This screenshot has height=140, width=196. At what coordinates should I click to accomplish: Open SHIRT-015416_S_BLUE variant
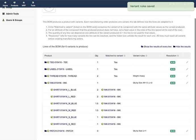(x=65, y=117)
